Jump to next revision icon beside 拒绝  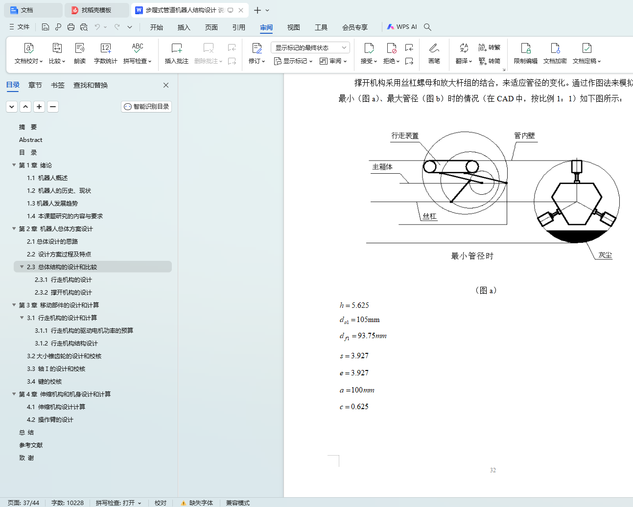click(x=409, y=61)
